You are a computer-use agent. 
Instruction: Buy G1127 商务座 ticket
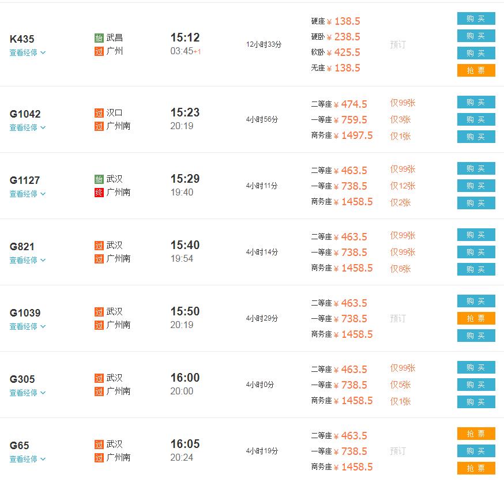(x=476, y=203)
